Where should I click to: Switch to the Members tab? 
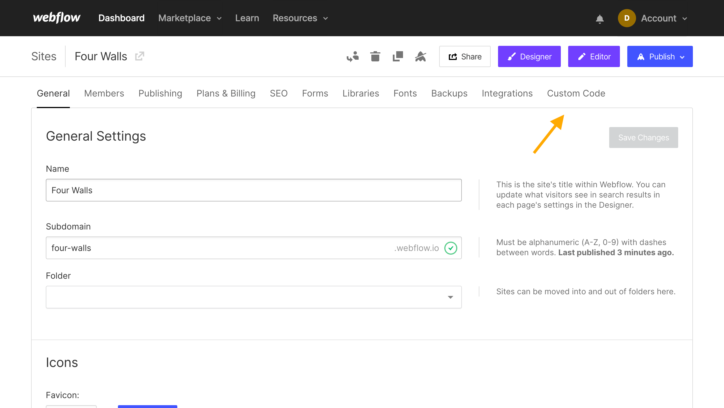pos(104,93)
